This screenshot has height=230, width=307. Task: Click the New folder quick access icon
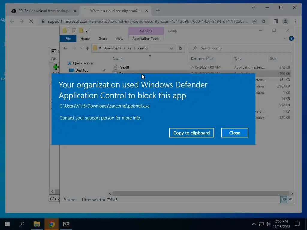click(81, 30)
